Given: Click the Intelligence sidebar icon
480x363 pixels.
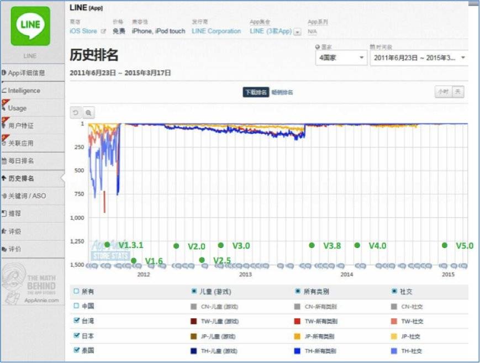Looking at the screenshot, I should pos(4,91).
